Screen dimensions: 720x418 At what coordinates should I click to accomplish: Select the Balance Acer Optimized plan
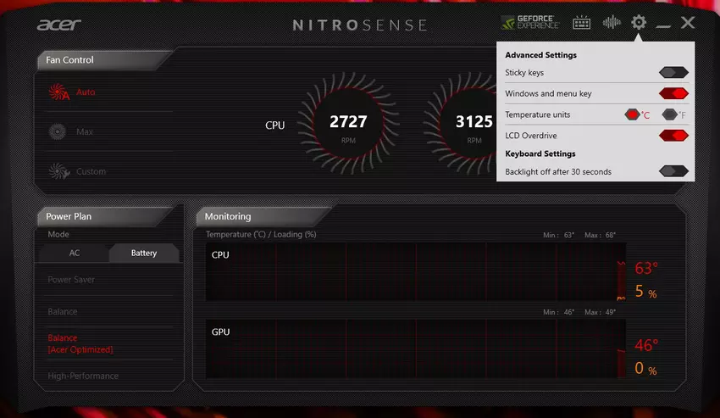(x=80, y=343)
